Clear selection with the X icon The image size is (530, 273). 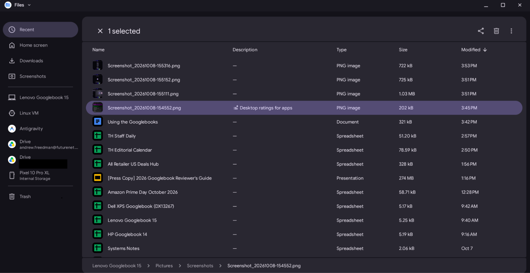tap(100, 31)
